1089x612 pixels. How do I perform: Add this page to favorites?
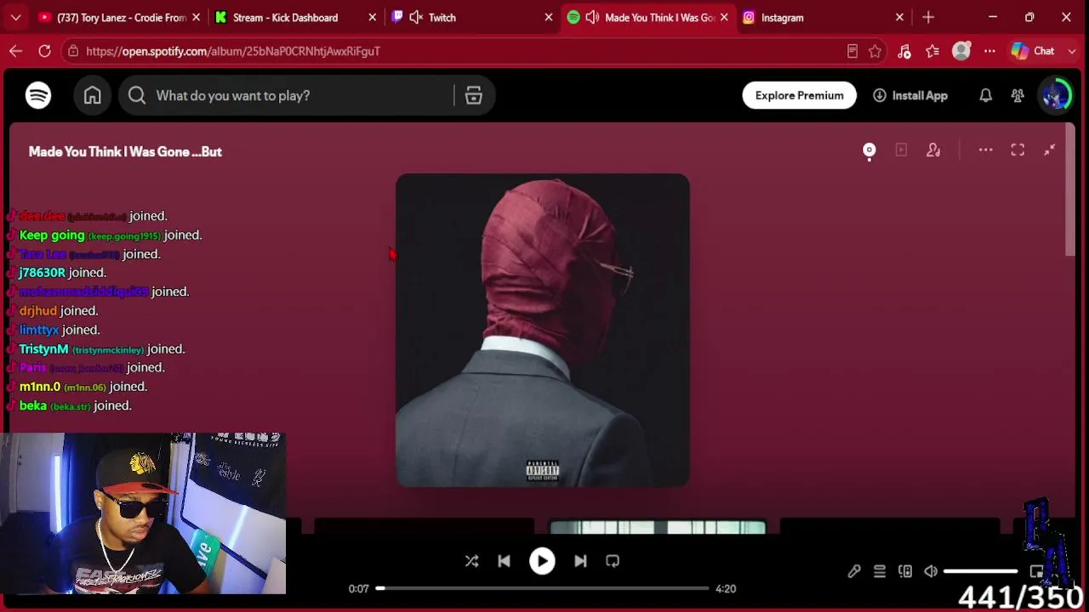point(875,51)
